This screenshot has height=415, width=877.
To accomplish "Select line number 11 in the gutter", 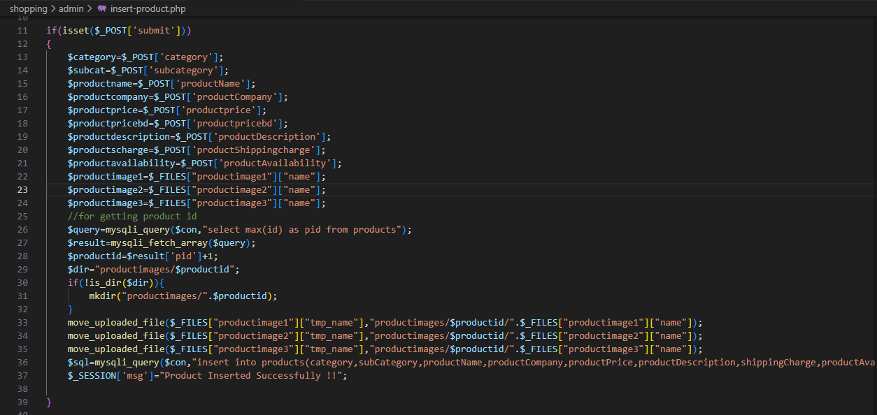I will (22, 31).
